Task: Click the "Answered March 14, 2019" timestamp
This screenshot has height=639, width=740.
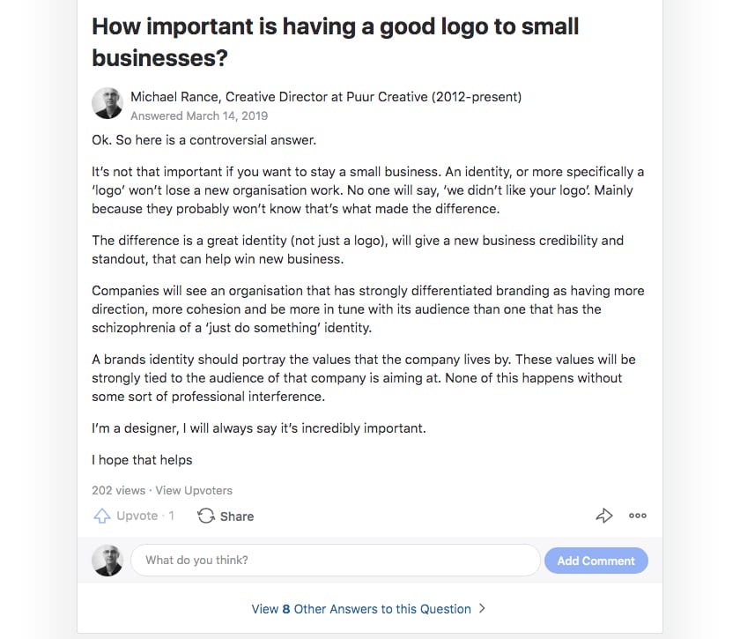Action: [x=199, y=115]
